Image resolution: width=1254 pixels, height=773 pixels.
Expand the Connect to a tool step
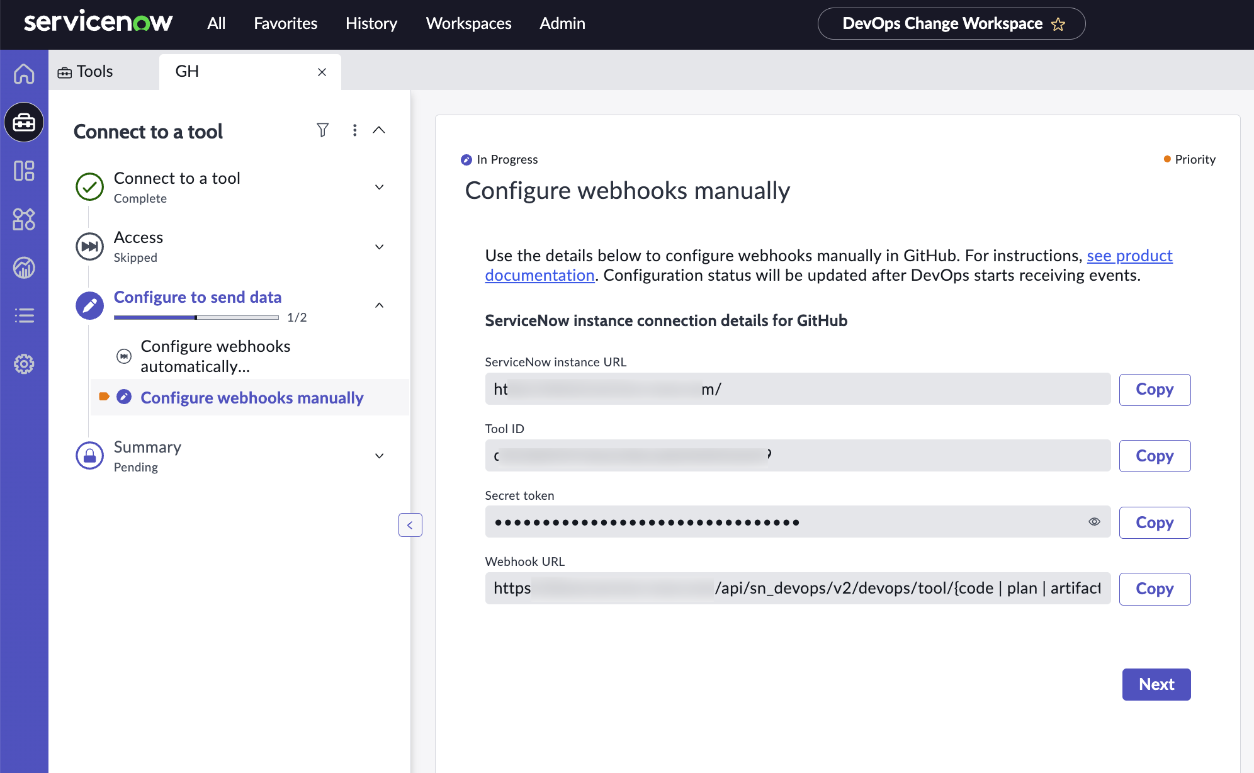point(380,188)
